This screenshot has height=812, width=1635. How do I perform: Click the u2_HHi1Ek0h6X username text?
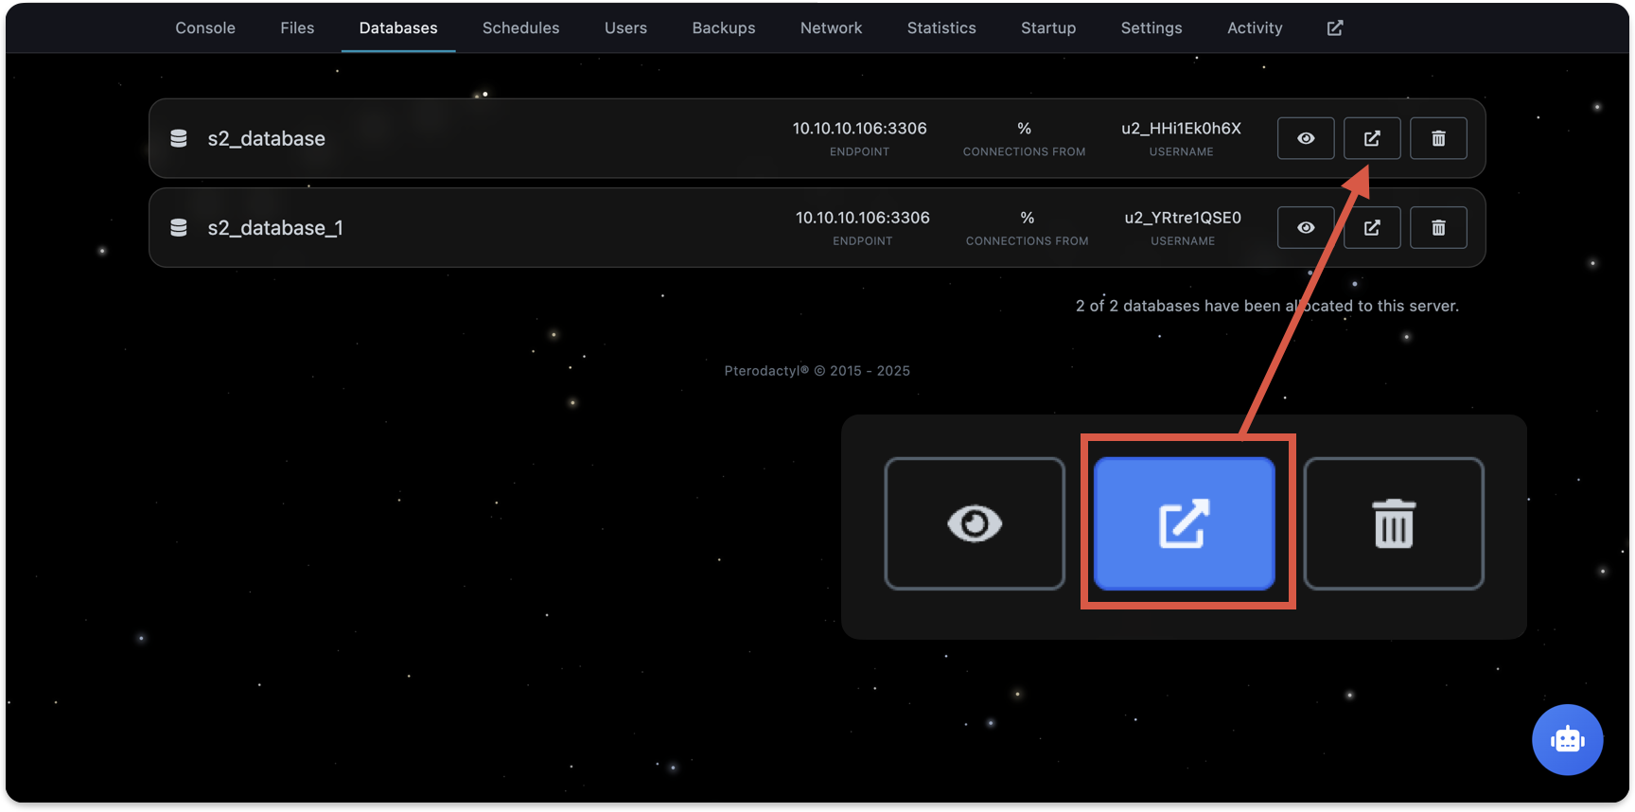(x=1181, y=128)
